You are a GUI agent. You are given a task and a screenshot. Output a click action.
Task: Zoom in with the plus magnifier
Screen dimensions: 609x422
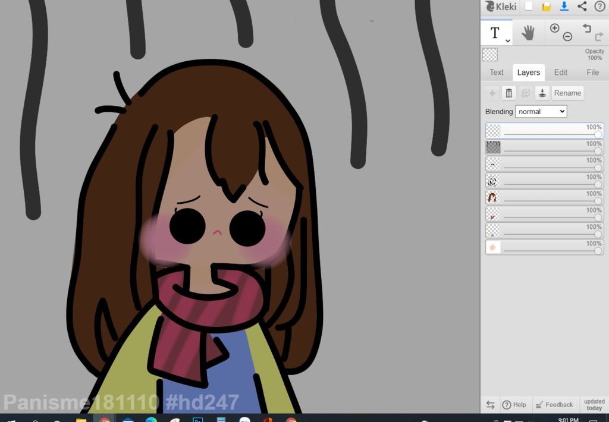coord(555,28)
